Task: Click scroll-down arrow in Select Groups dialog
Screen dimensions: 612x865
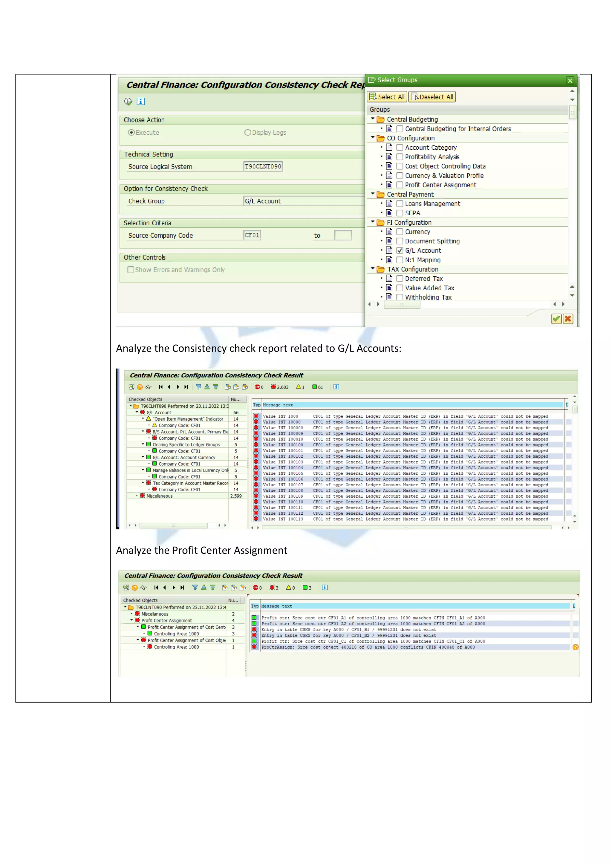Action: (572, 296)
